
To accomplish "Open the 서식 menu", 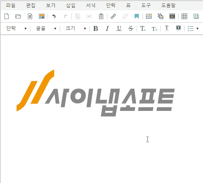I will click(x=91, y=6).
